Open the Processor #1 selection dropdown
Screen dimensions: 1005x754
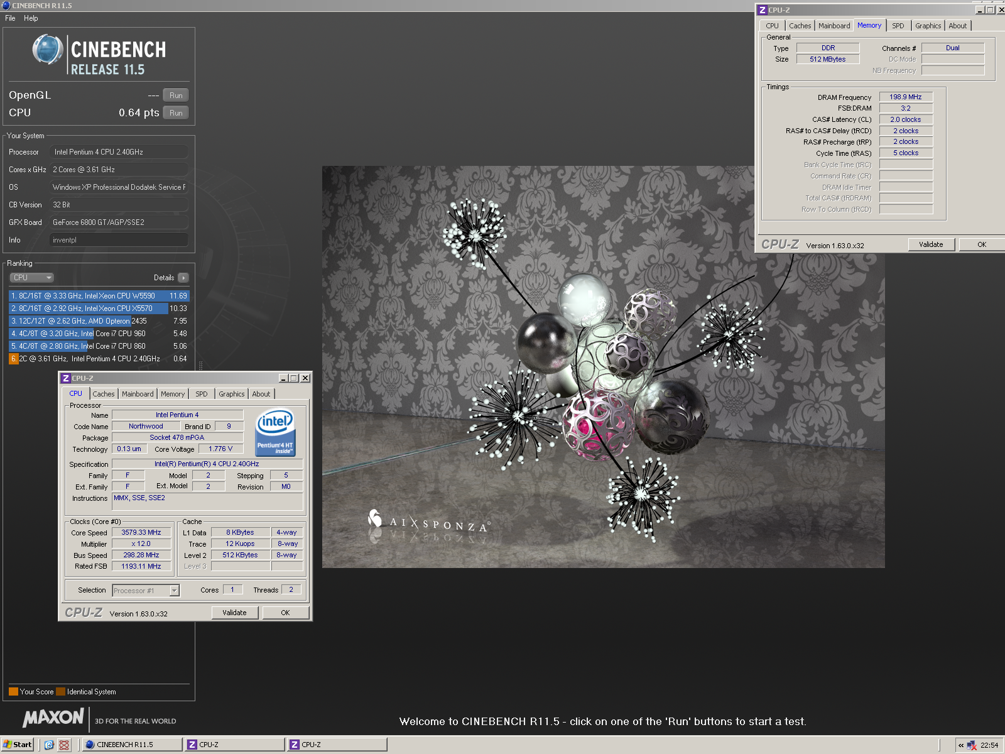pos(146,591)
